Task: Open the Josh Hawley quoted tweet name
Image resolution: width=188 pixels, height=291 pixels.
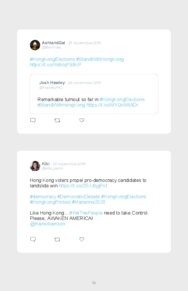Action: tap(52, 83)
